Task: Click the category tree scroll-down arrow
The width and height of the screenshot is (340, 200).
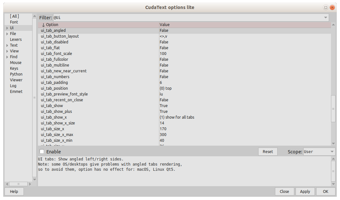Action: [34, 179]
